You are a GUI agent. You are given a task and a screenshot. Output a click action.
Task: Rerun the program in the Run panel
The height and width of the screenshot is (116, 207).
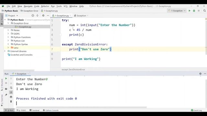coord(6,79)
